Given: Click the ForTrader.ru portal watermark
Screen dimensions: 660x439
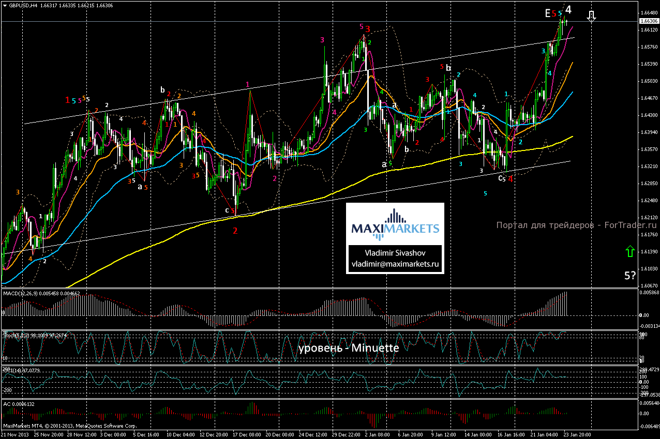Looking at the screenshot, I should click(576, 225).
